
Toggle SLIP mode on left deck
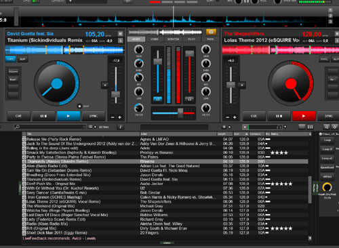(22, 59)
